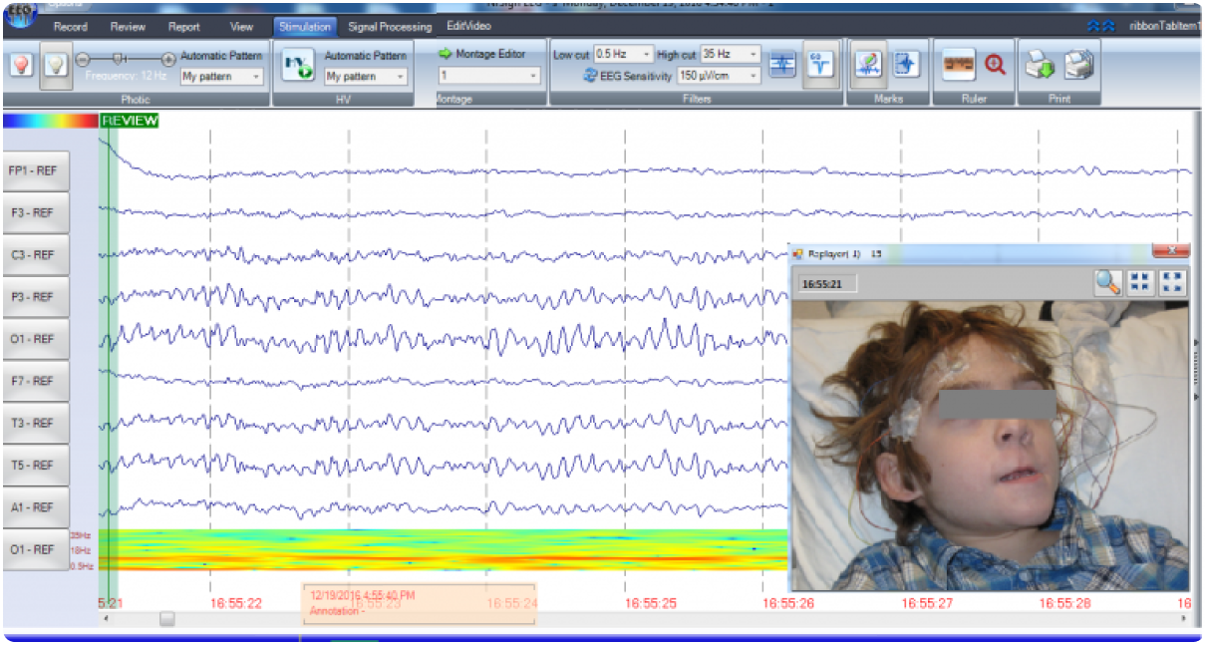Select the Ruler measurement tool
The width and height of the screenshot is (1208, 645).
point(959,65)
